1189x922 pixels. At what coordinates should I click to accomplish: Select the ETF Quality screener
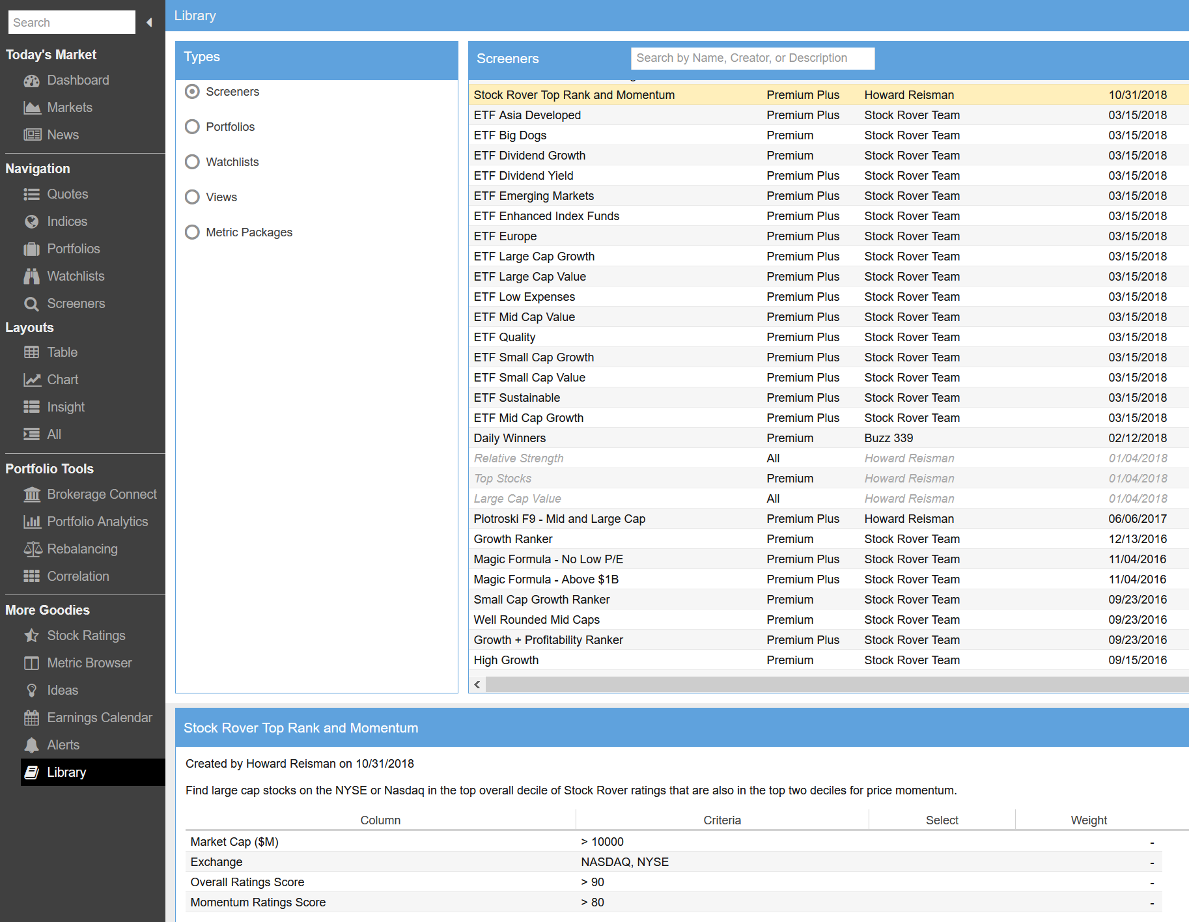tap(828, 337)
